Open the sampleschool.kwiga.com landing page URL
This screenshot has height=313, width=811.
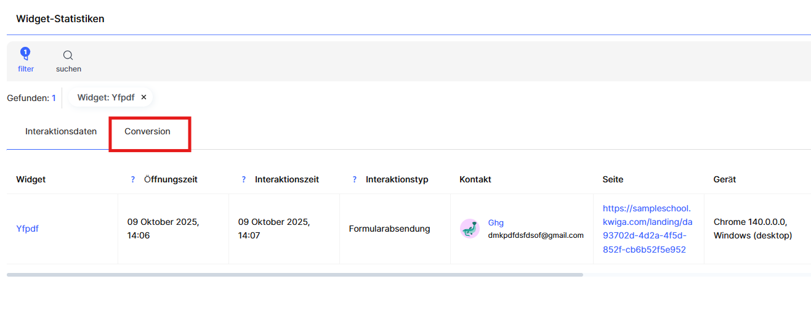[x=647, y=229]
